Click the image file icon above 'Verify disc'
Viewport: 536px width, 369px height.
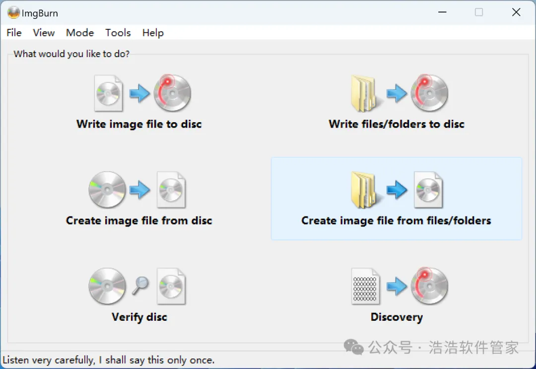[x=171, y=287]
